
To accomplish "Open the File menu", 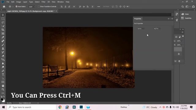I will coord(8,2).
